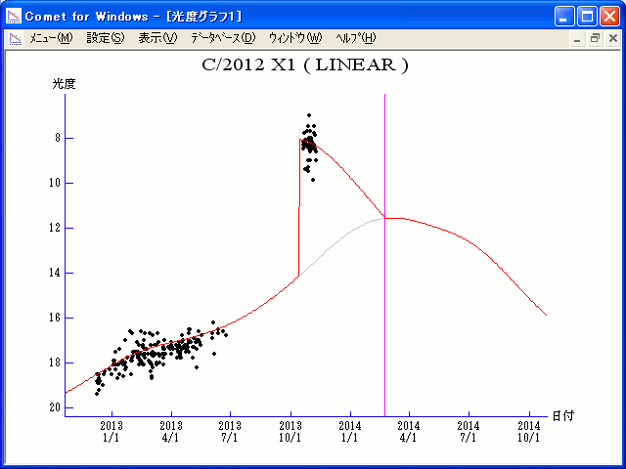The height and width of the screenshot is (469, 626).
Task: Restore the inner graph document window
Action: 595,39
